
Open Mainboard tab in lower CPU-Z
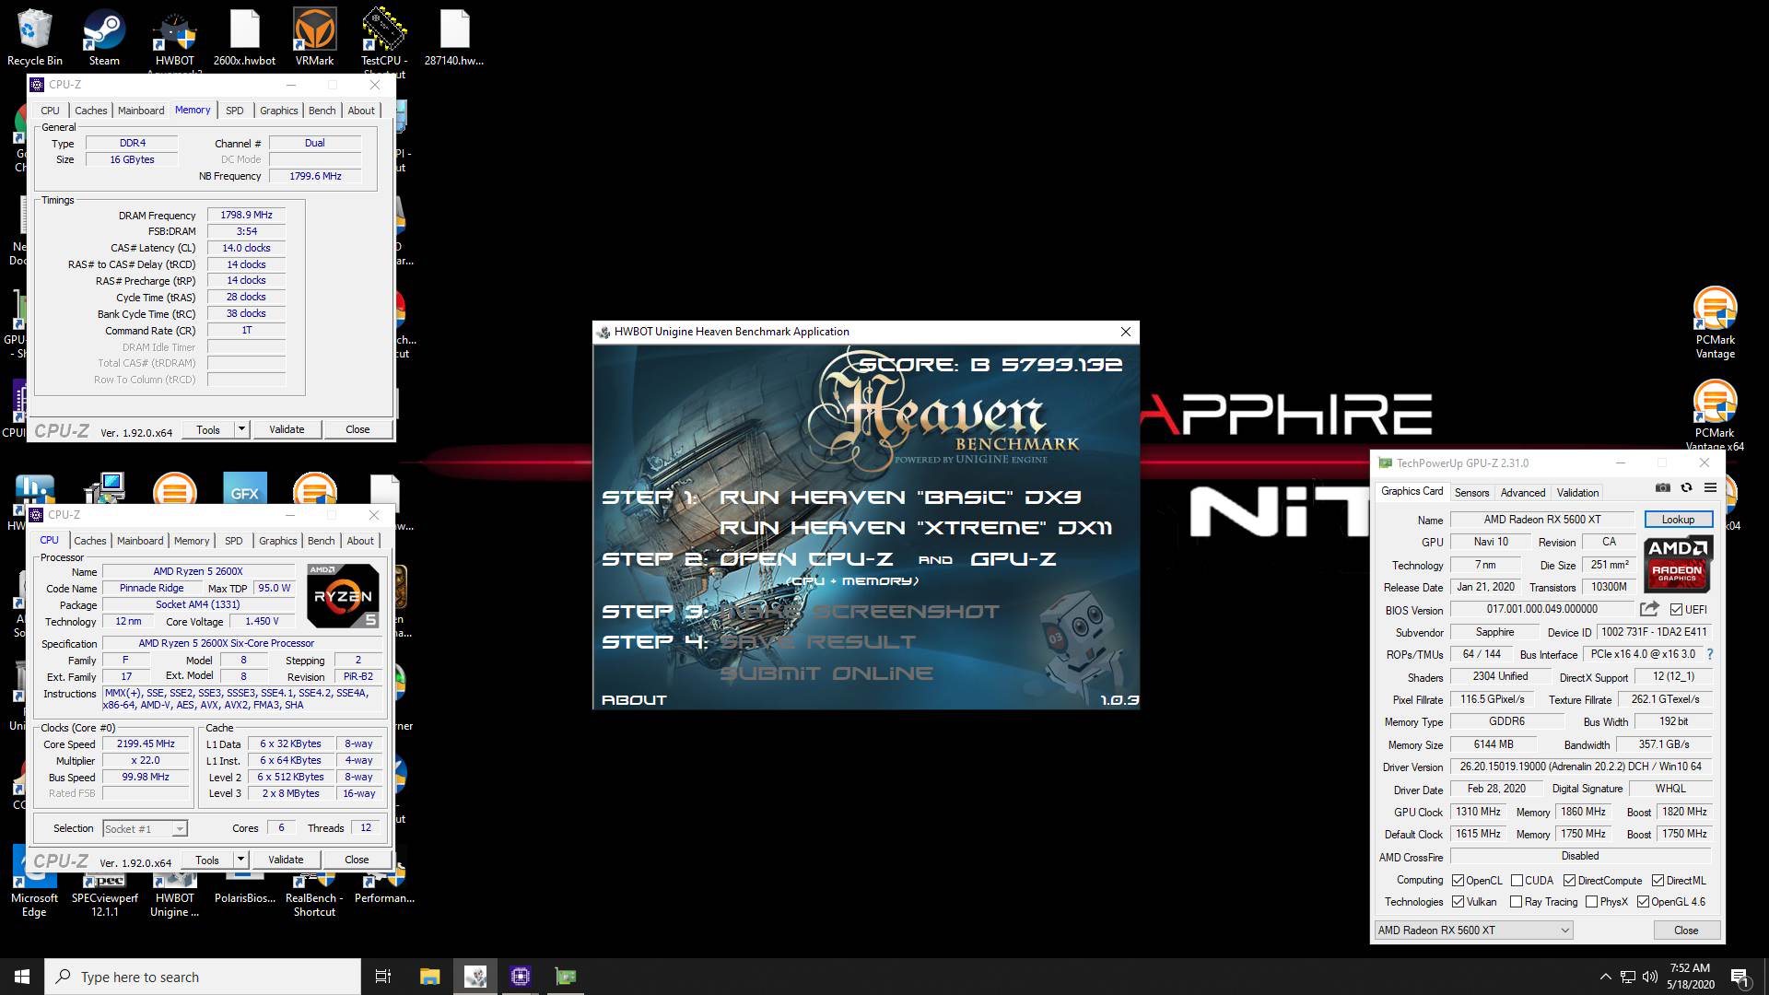pos(140,541)
